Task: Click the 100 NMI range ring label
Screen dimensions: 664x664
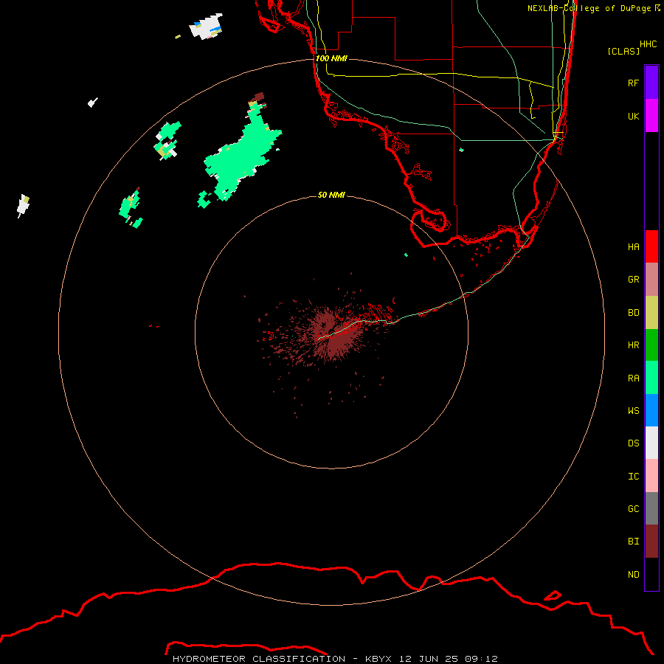Action: 331,58
